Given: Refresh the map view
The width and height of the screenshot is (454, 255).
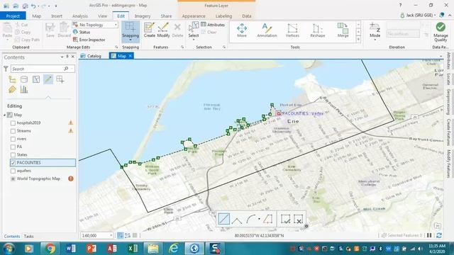Looking at the screenshot, I should coord(439,236).
